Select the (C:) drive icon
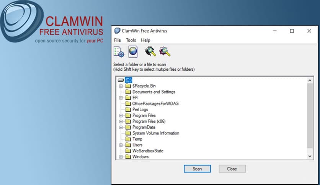The height and width of the screenshot is (185, 320). 121,80
